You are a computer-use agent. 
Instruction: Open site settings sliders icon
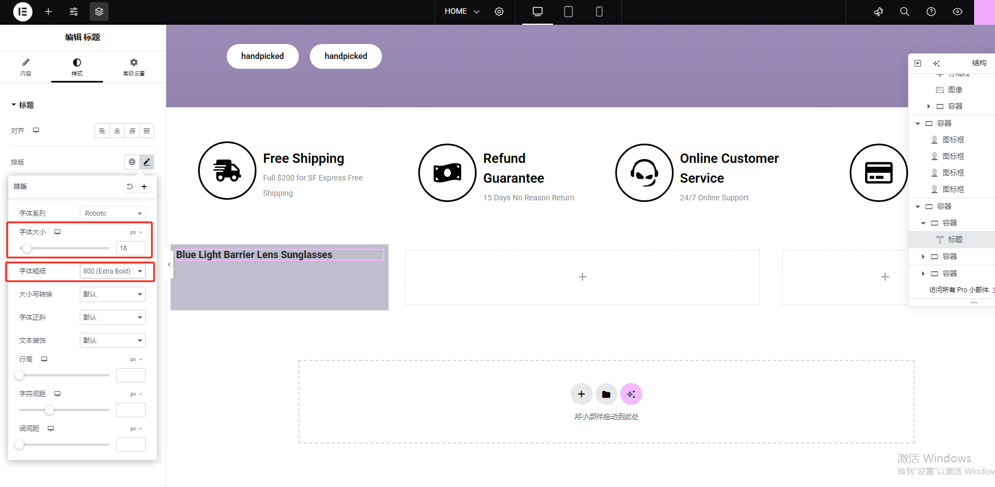pyautogui.click(x=74, y=12)
